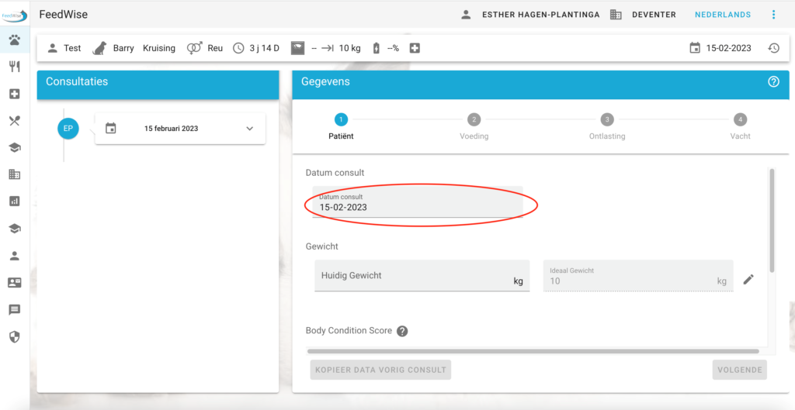Click the Reu gender text
This screenshot has width=795, height=410.
tap(215, 49)
